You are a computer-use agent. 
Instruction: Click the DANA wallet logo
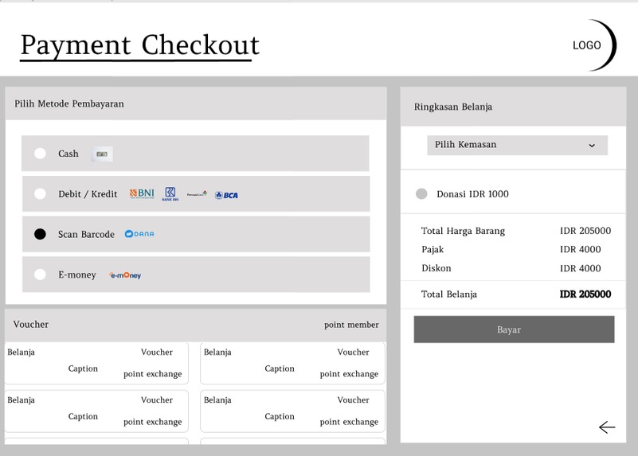[139, 234]
